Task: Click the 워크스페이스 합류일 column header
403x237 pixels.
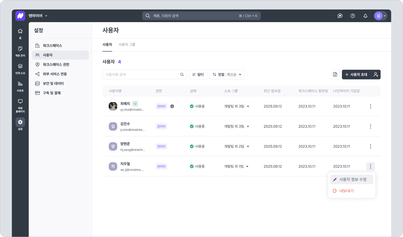Action: (x=313, y=91)
